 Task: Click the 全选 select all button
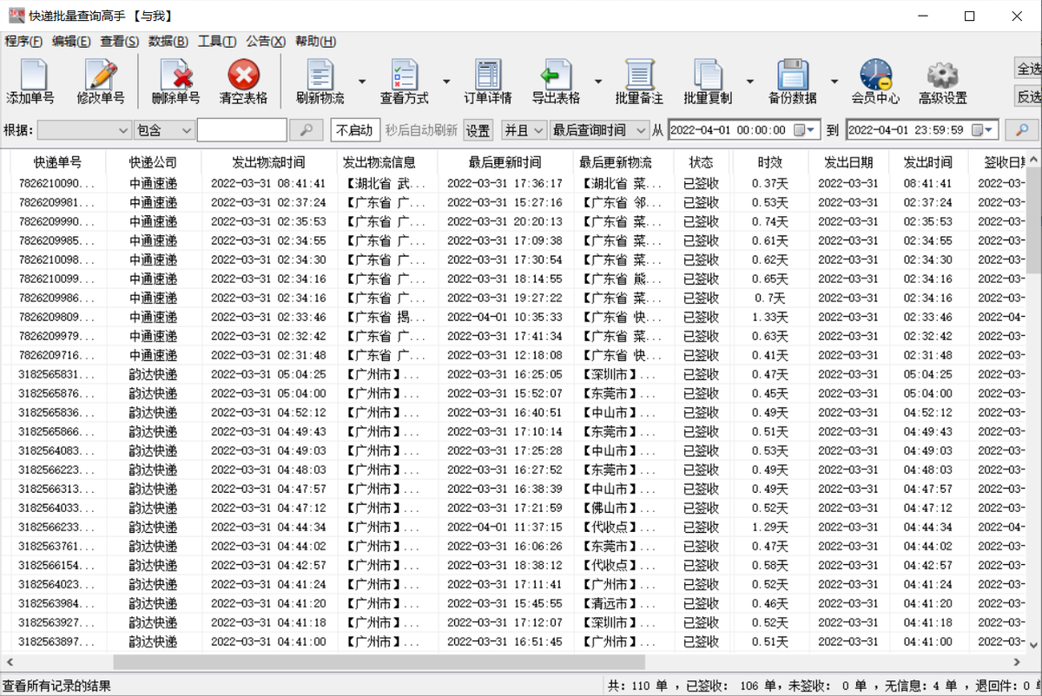click(1028, 68)
